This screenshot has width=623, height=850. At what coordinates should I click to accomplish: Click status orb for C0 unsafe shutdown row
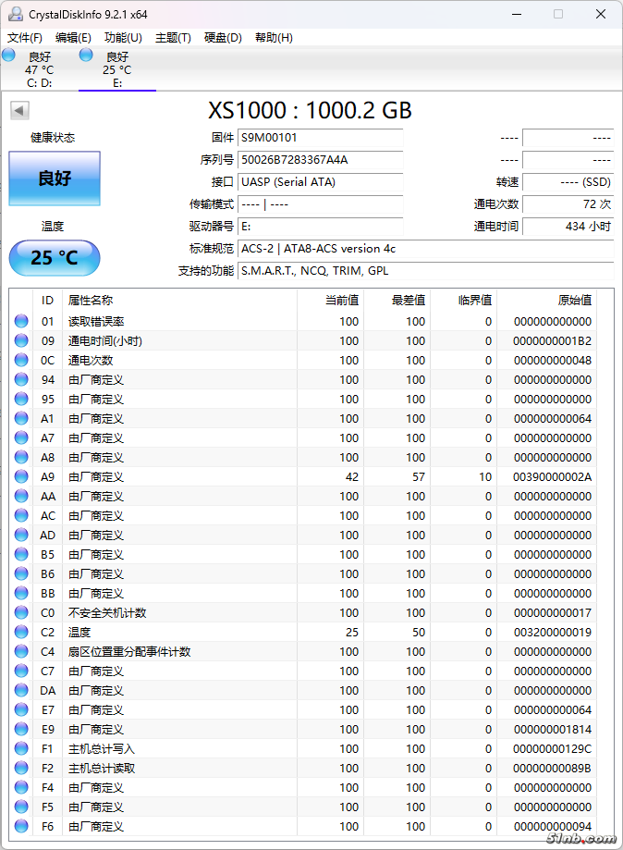point(21,612)
